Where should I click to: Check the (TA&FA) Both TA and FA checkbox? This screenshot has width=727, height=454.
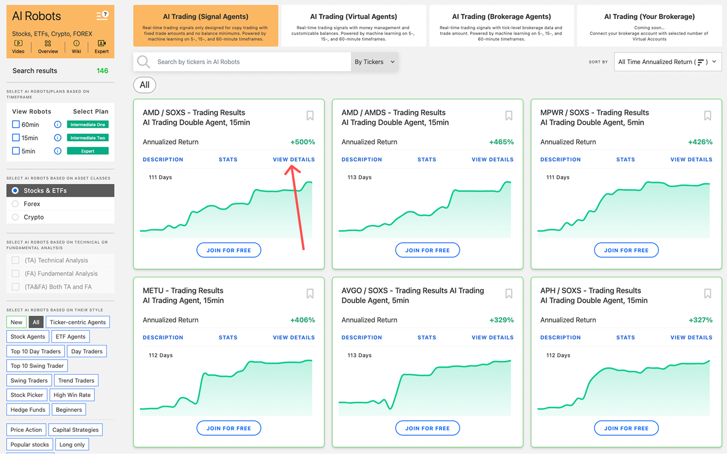[x=16, y=286]
